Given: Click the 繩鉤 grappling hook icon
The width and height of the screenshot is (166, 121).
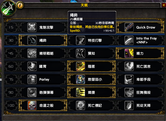Looking at the screenshot, I should coord(32,40).
